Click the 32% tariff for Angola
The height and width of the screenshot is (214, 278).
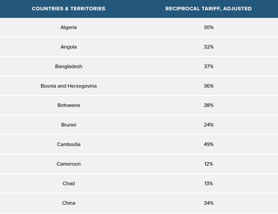click(208, 47)
